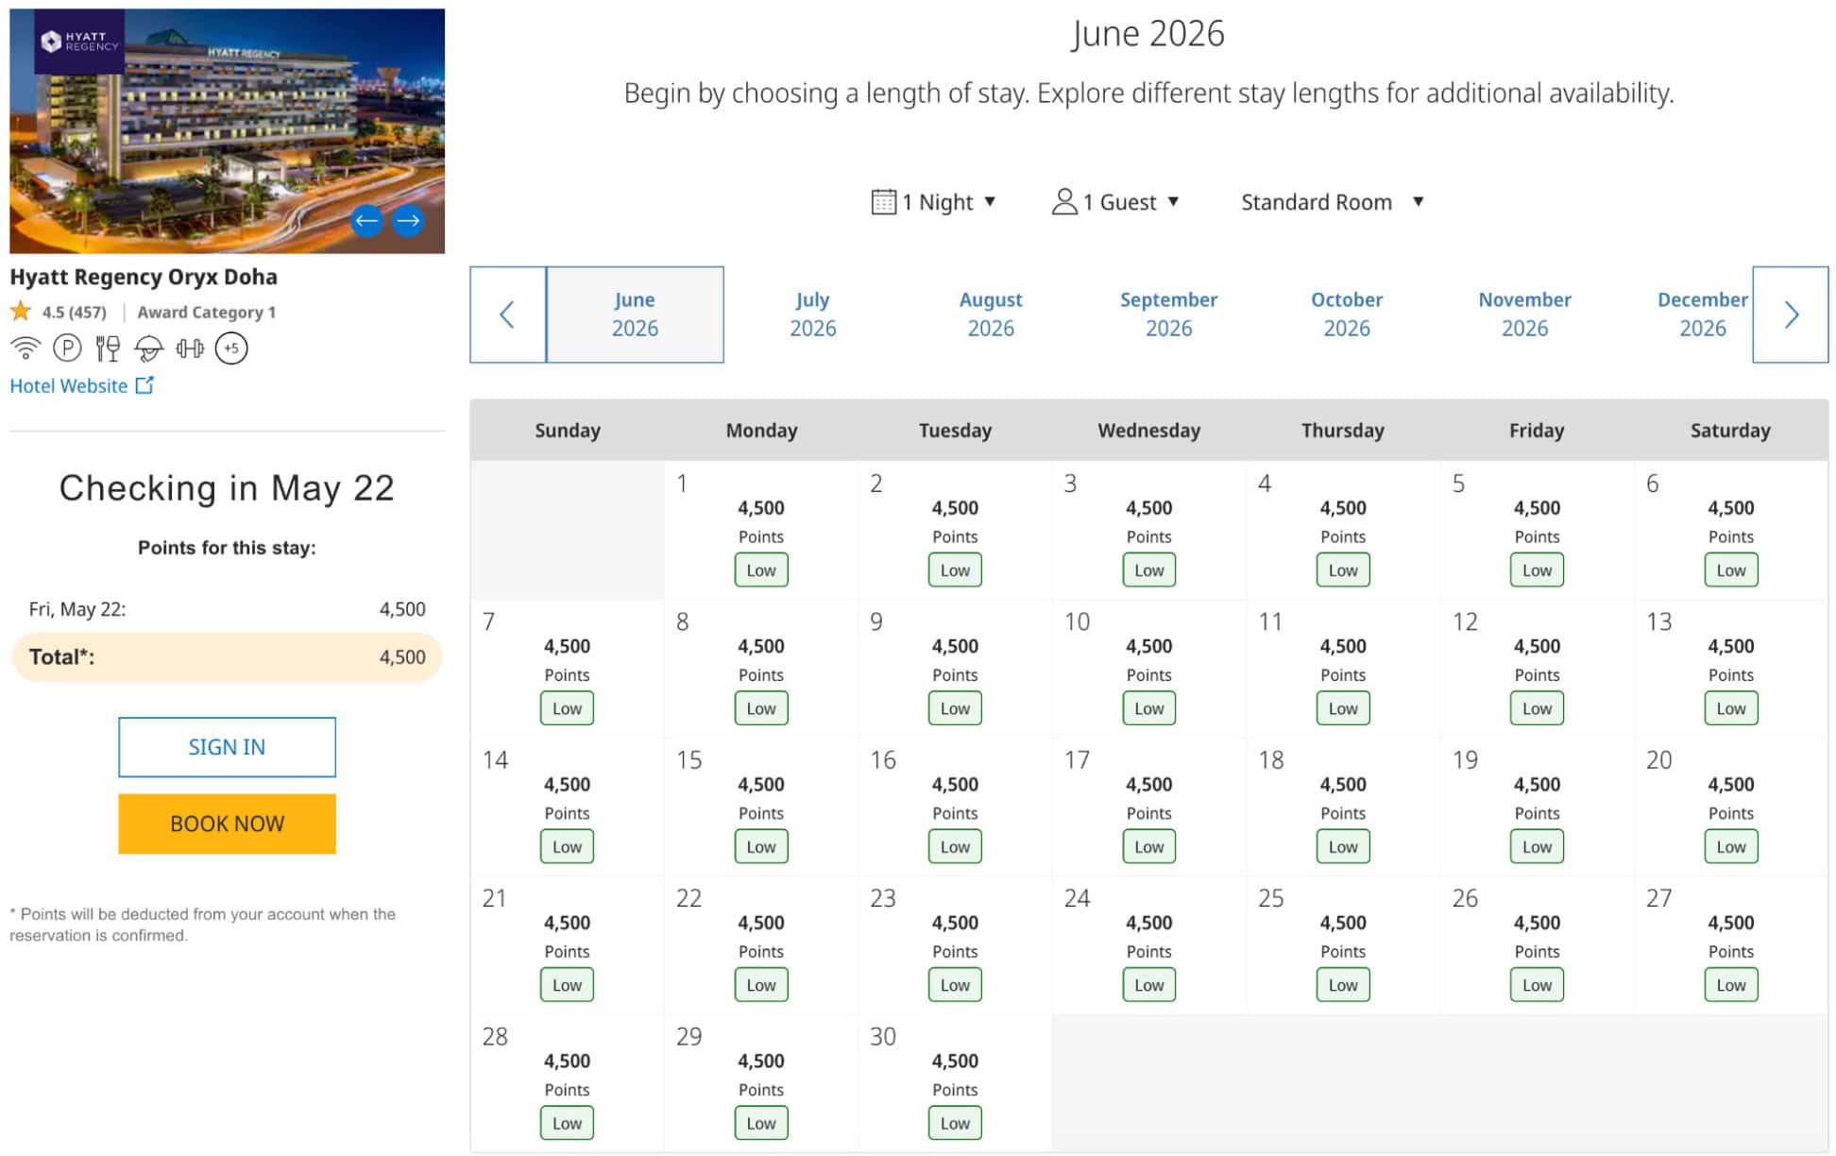The image size is (1836, 1156).
Task: Click the Low badge on June 9
Action: (955, 708)
